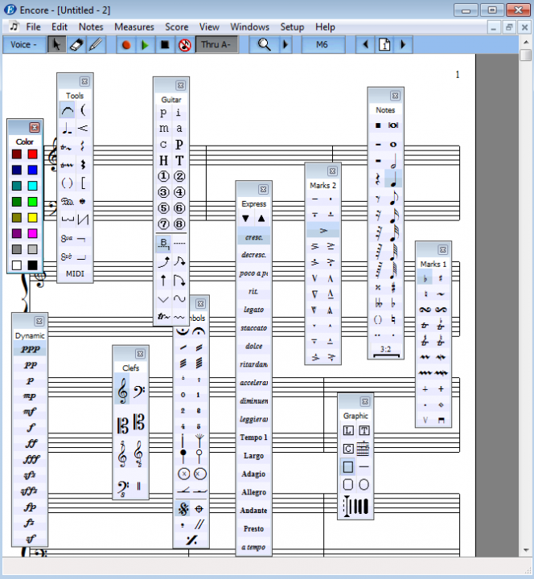The image size is (534, 579).
Task: Toggle the MIDI Thru A button
Action: click(x=216, y=45)
